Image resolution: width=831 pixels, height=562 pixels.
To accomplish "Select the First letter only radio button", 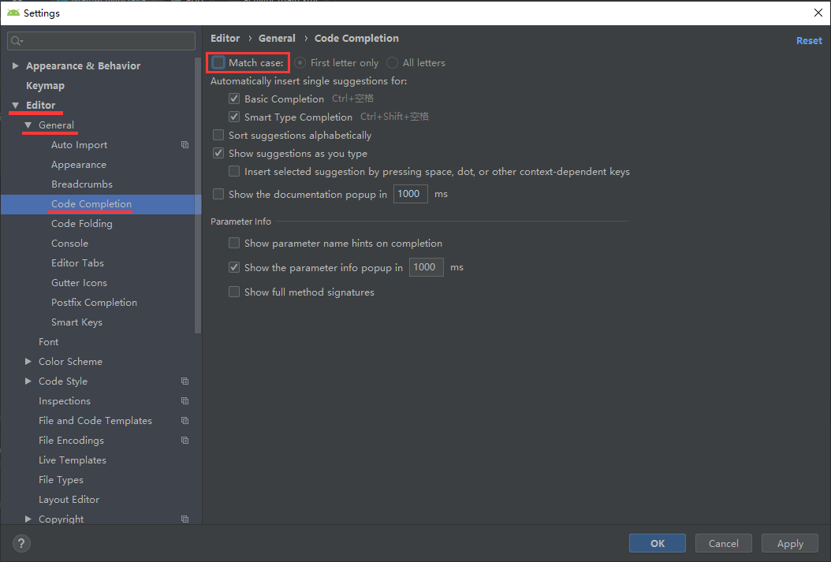I will (x=300, y=62).
